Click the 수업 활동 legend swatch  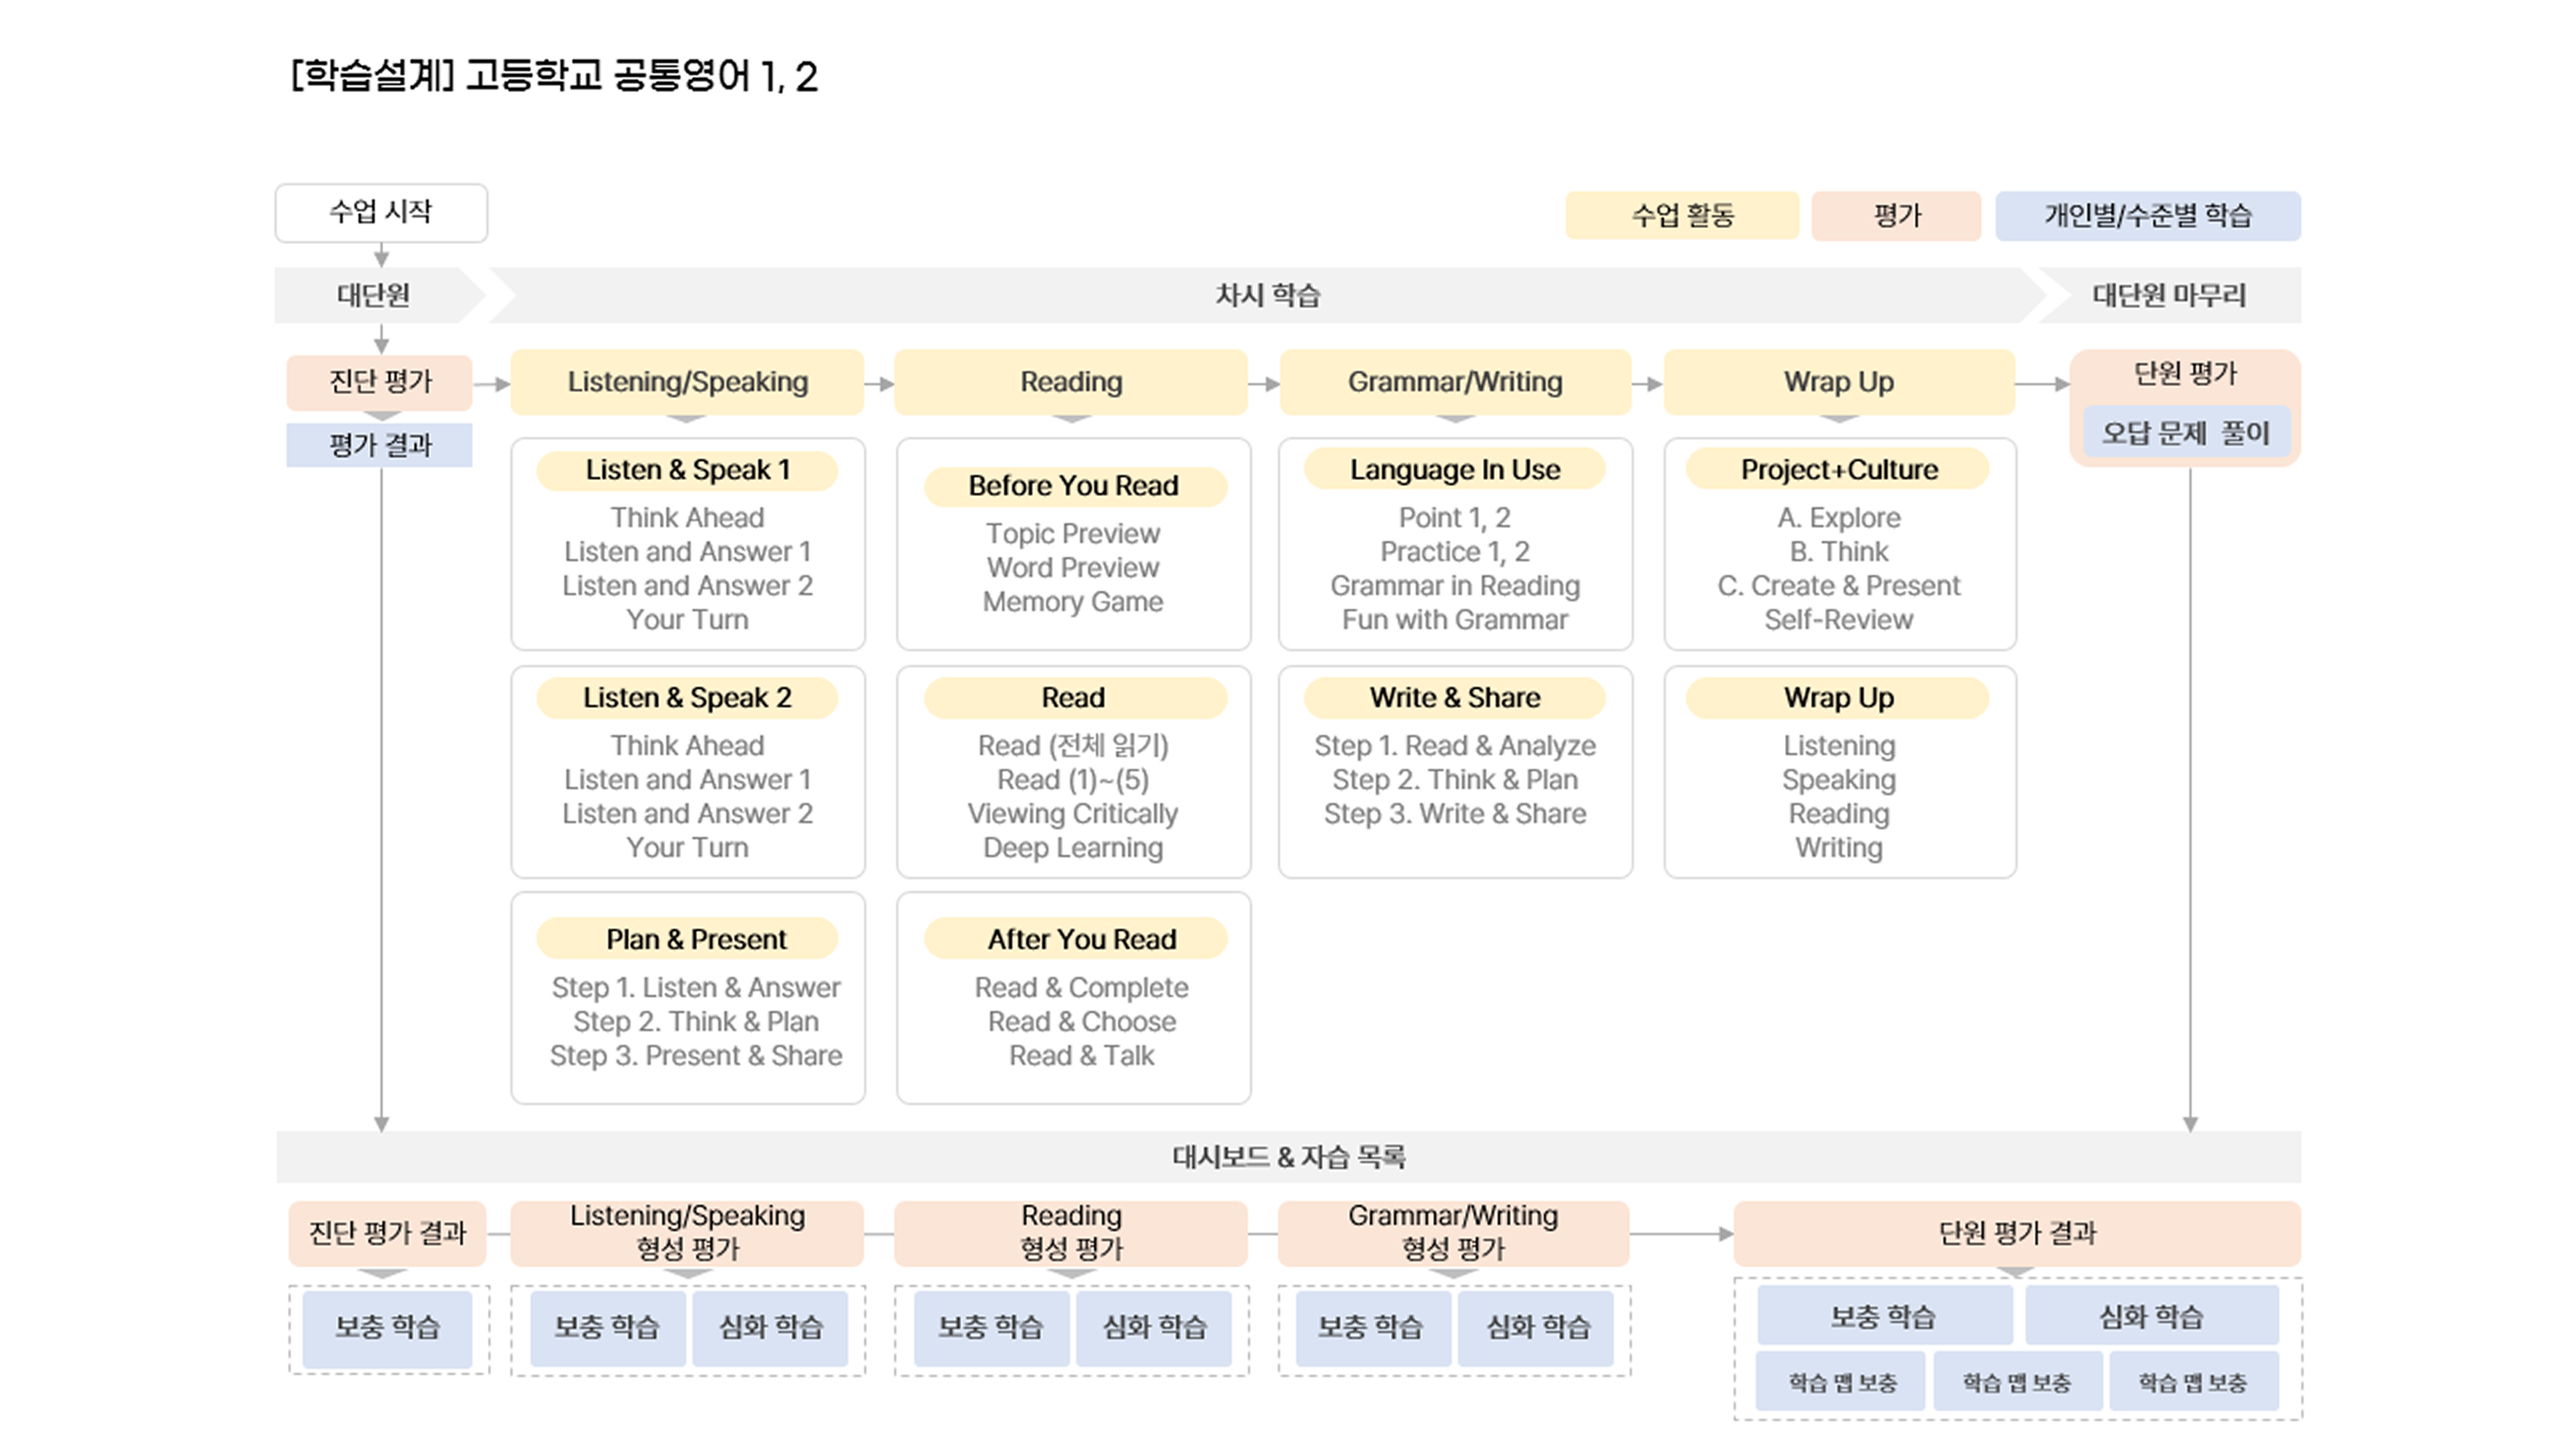click(1682, 215)
